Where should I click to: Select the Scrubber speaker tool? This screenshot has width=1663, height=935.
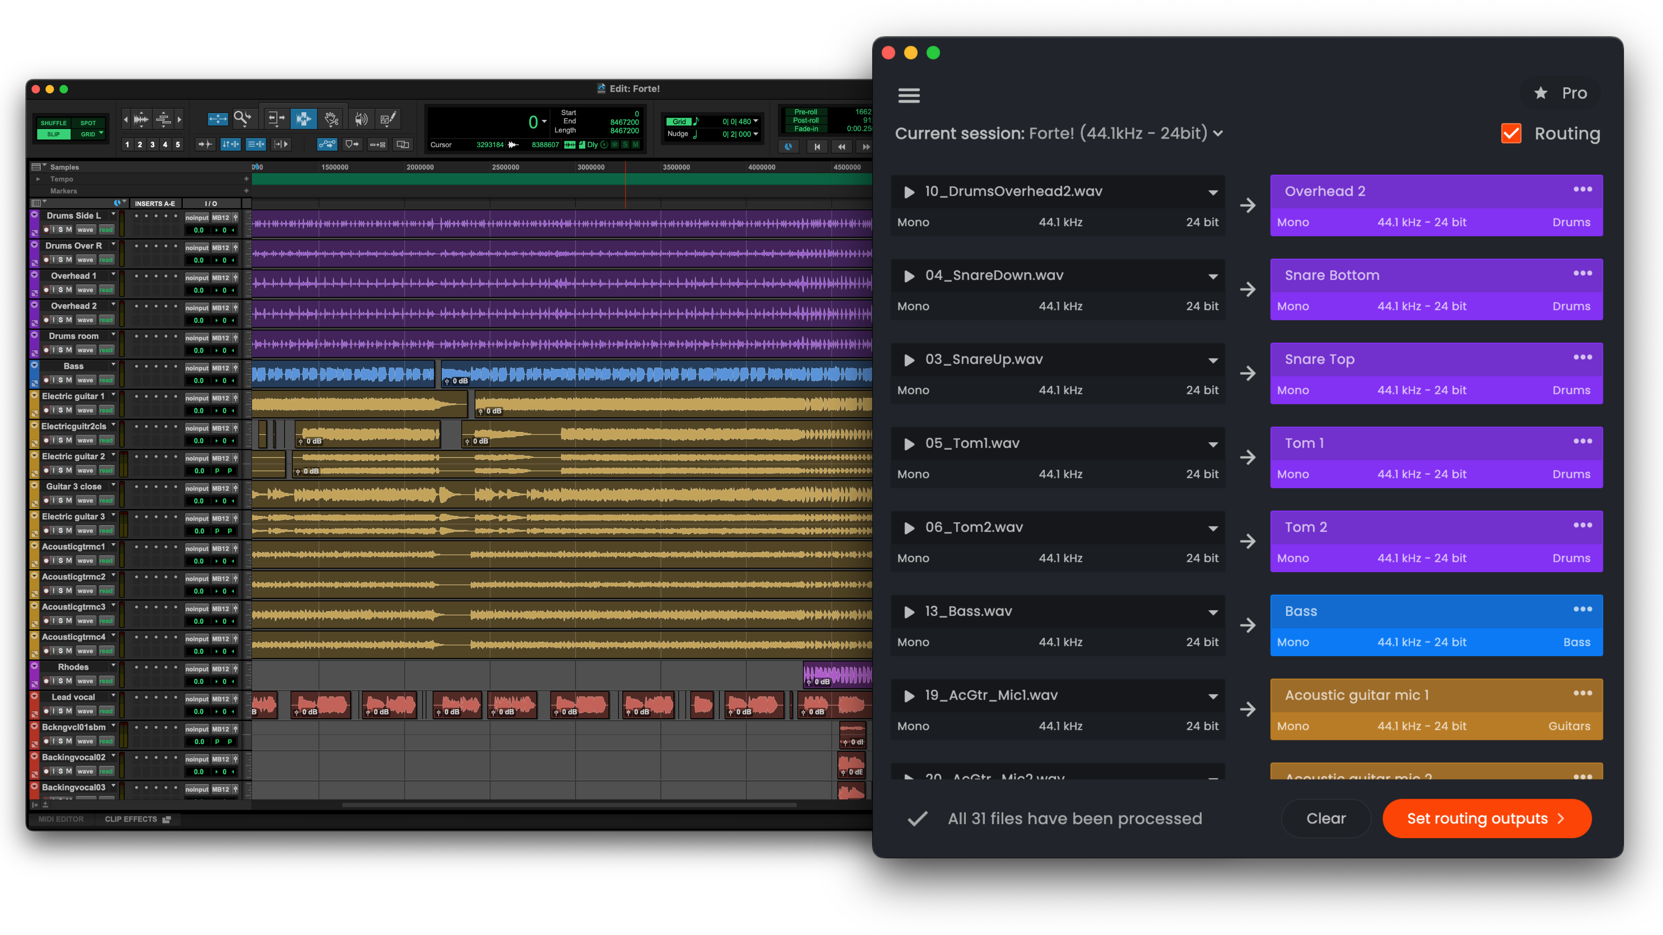point(361,118)
